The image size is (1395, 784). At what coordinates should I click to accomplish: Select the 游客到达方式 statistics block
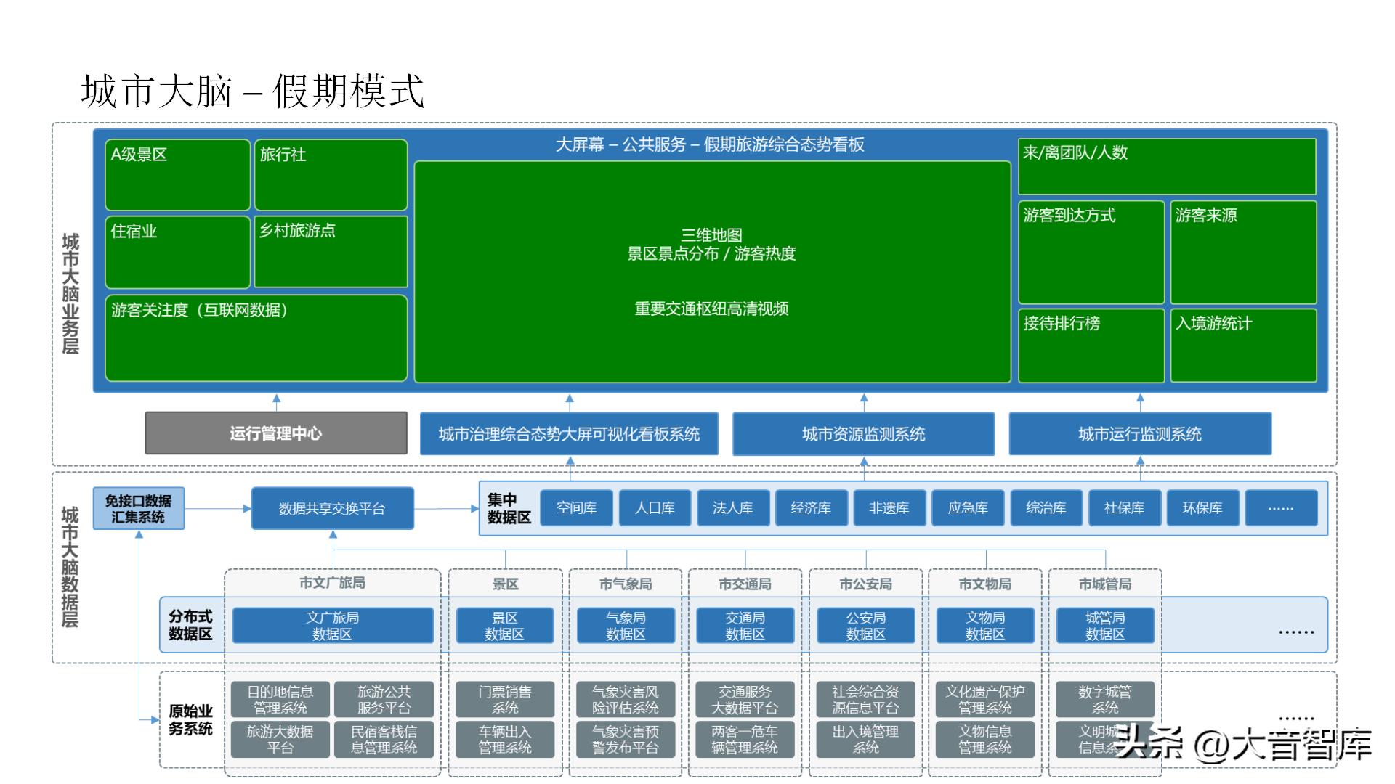1091,250
